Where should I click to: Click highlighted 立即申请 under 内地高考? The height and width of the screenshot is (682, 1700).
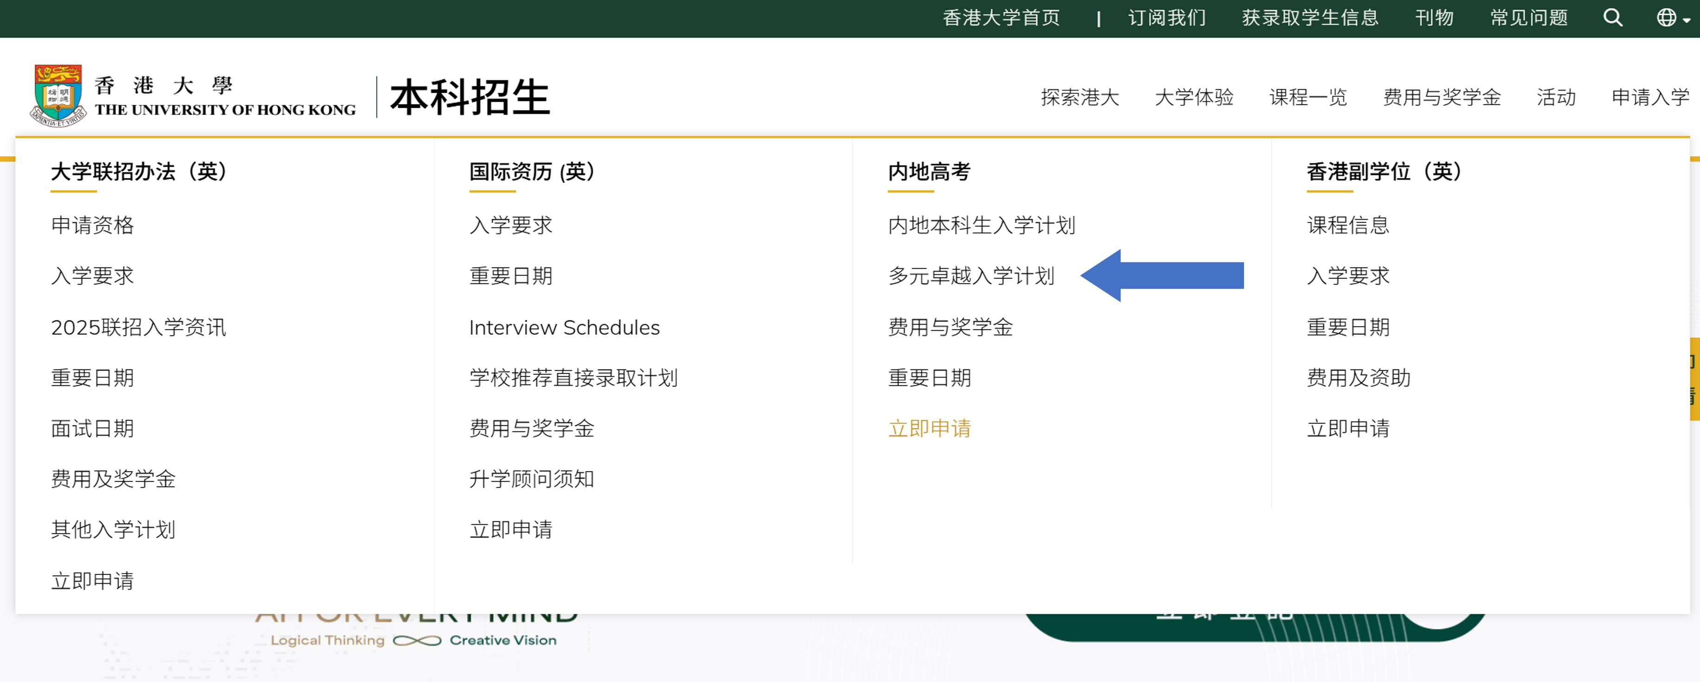coord(929,429)
